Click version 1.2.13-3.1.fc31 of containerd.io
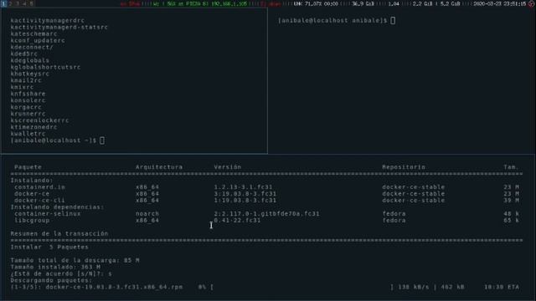The width and height of the screenshot is (536, 301). [243, 187]
